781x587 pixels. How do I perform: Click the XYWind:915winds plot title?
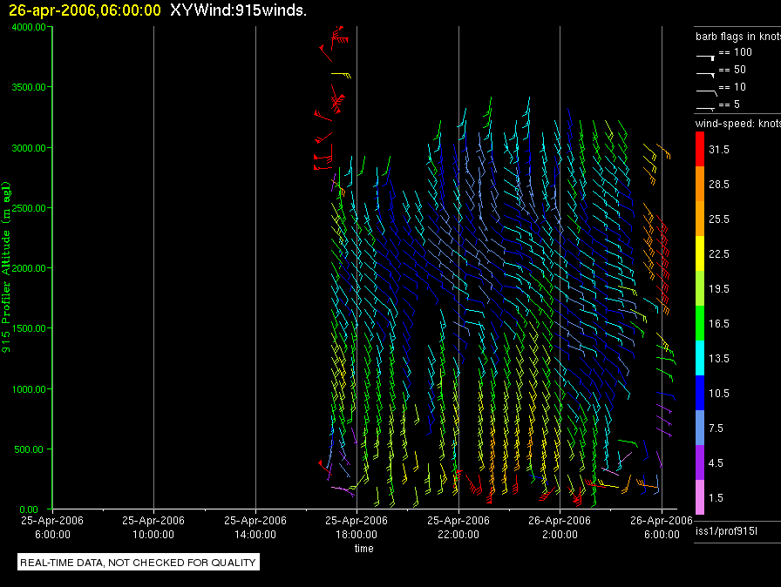(238, 10)
